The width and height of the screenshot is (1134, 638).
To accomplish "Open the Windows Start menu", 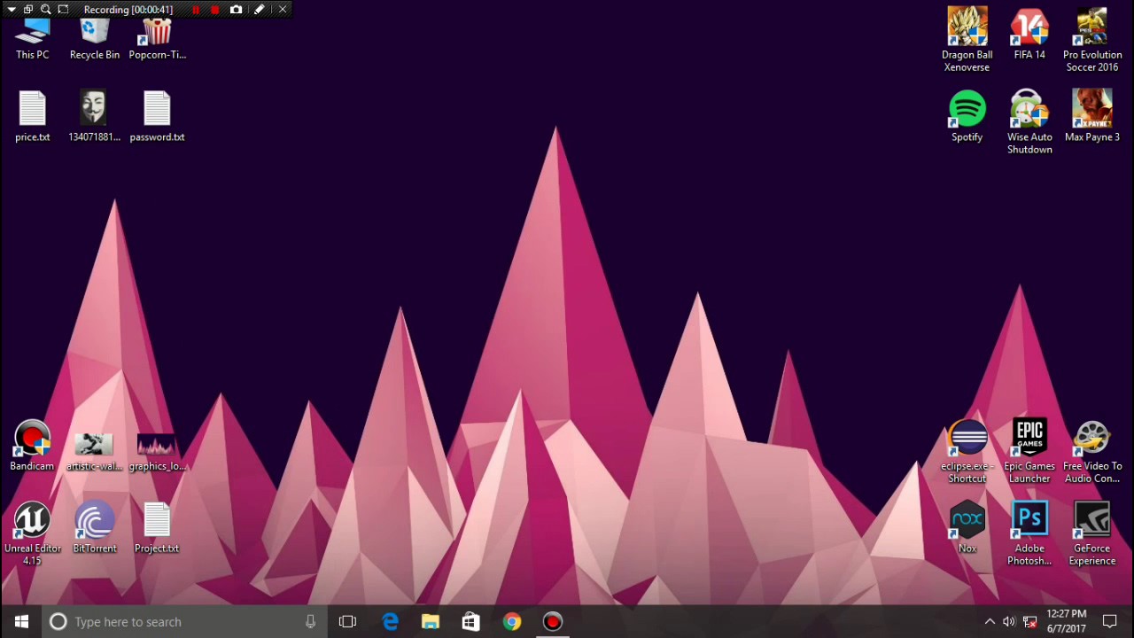I will pyautogui.click(x=21, y=622).
